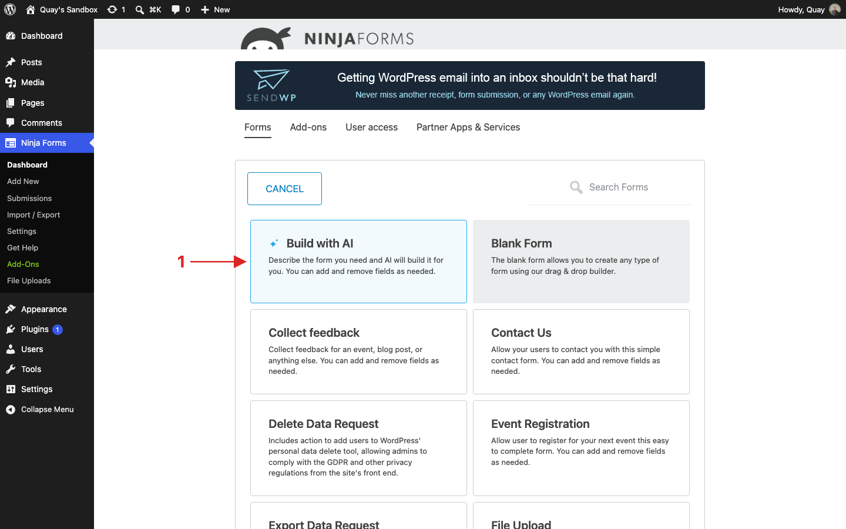This screenshot has width=846, height=529.
Task: Open Dashboard gauge icon in sidebar
Action: click(x=11, y=36)
